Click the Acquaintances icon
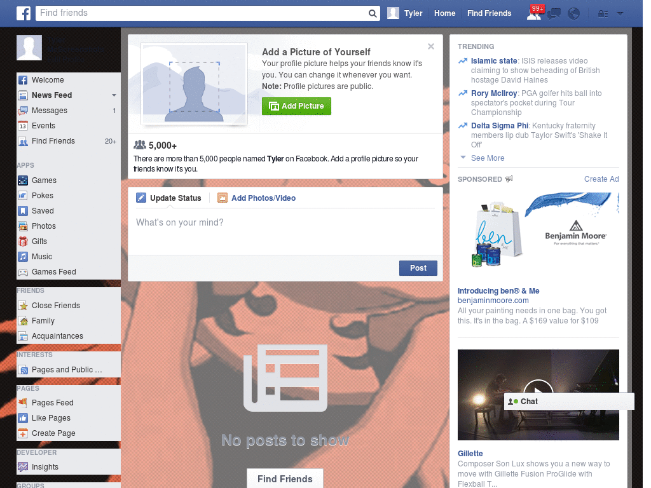The height and width of the screenshot is (488, 651). [x=23, y=336]
